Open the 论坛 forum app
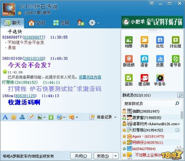The width and height of the screenshot is (185, 161). 160,42
